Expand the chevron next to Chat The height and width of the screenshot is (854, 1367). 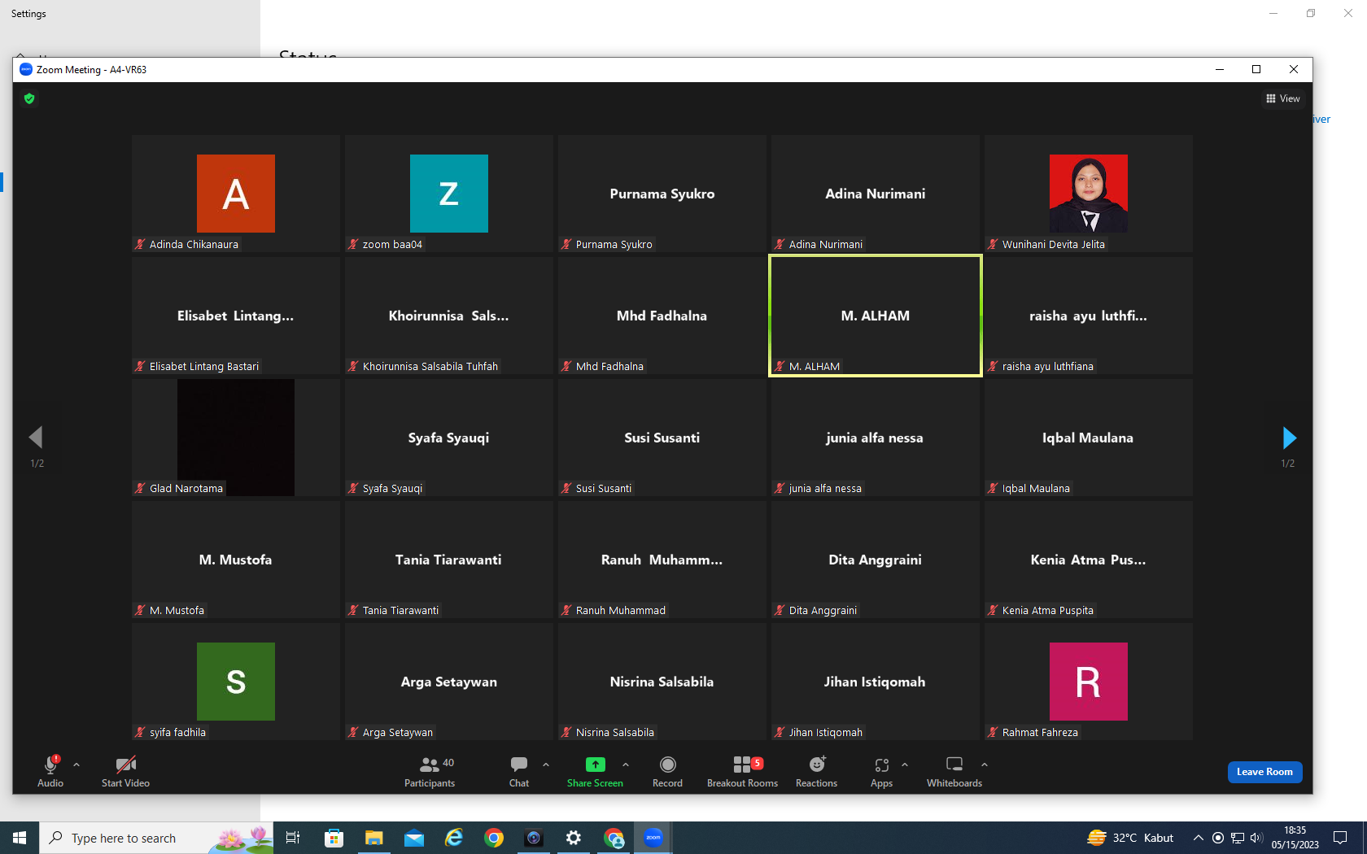546,765
